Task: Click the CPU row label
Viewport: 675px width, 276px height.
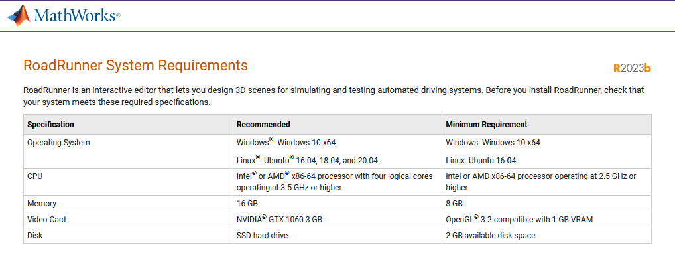Action: tap(35, 176)
